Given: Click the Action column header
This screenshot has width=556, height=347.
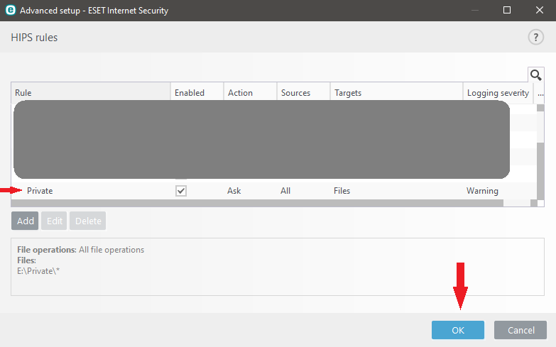Looking at the screenshot, I should 249,93.
